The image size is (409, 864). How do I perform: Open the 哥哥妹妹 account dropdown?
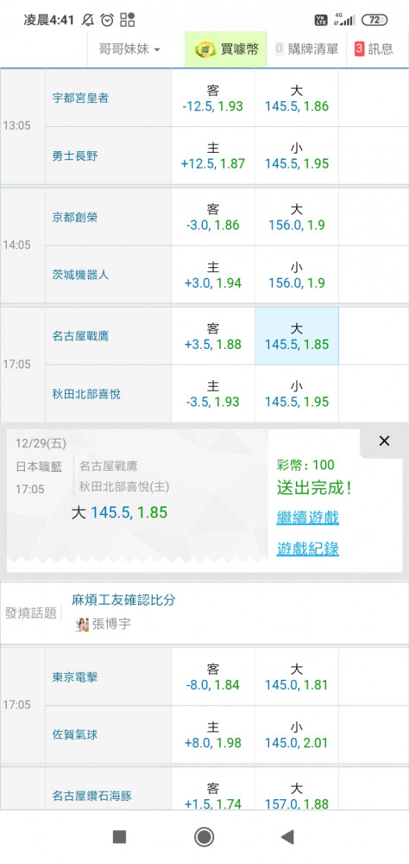pos(129,49)
